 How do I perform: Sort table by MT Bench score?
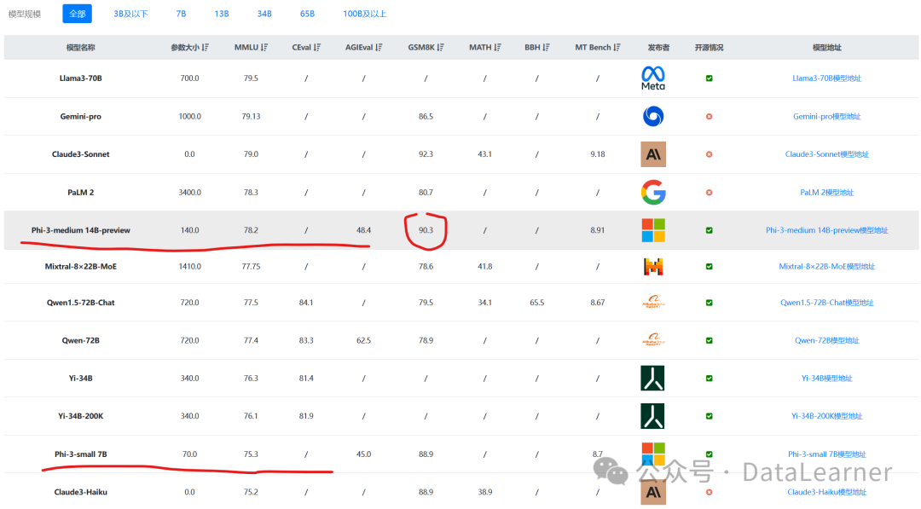tap(617, 48)
